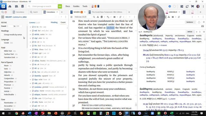Open the shopping cart icon
The width and height of the screenshot is (206, 116).
coord(192,6)
